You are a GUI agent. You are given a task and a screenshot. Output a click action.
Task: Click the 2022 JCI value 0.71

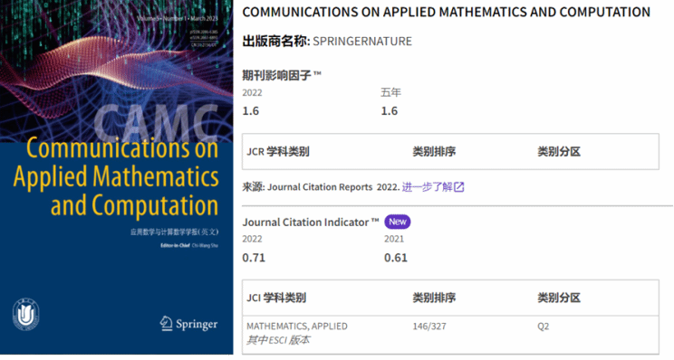click(254, 258)
